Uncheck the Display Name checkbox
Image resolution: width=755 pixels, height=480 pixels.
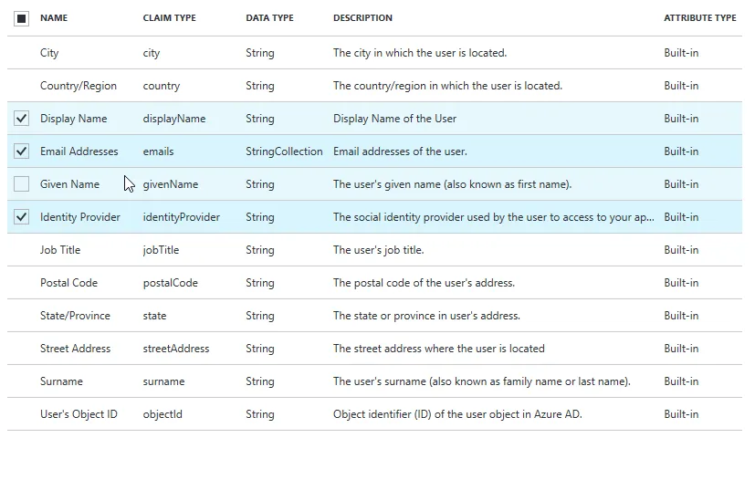[x=22, y=119]
